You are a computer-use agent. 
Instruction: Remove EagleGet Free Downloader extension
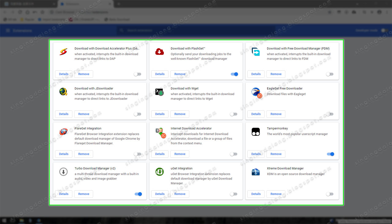coord(276,114)
